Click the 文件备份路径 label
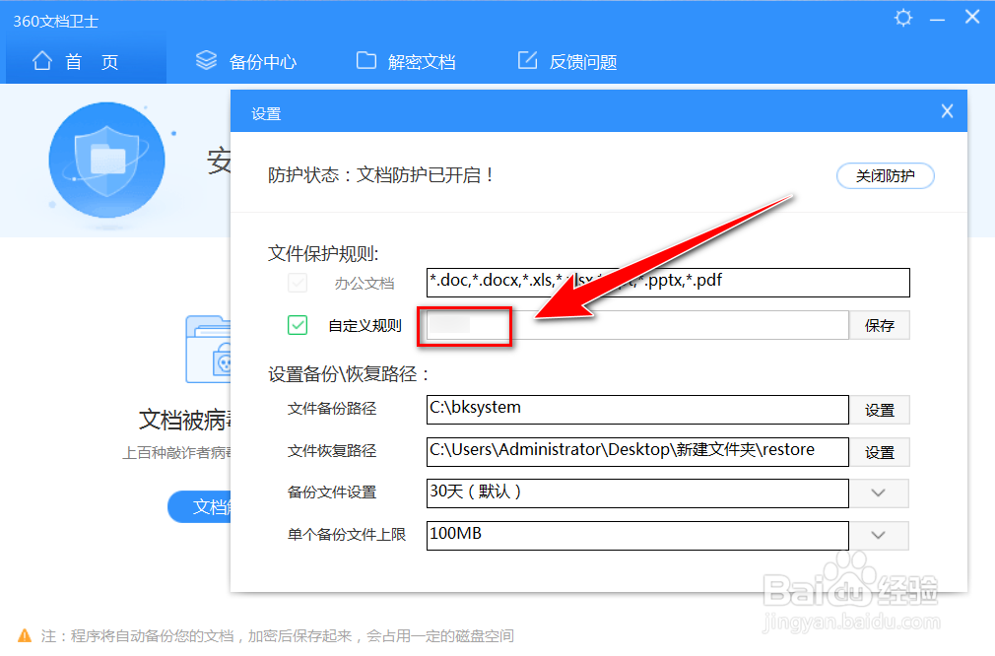The height and width of the screenshot is (656, 995). click(332, 409)
